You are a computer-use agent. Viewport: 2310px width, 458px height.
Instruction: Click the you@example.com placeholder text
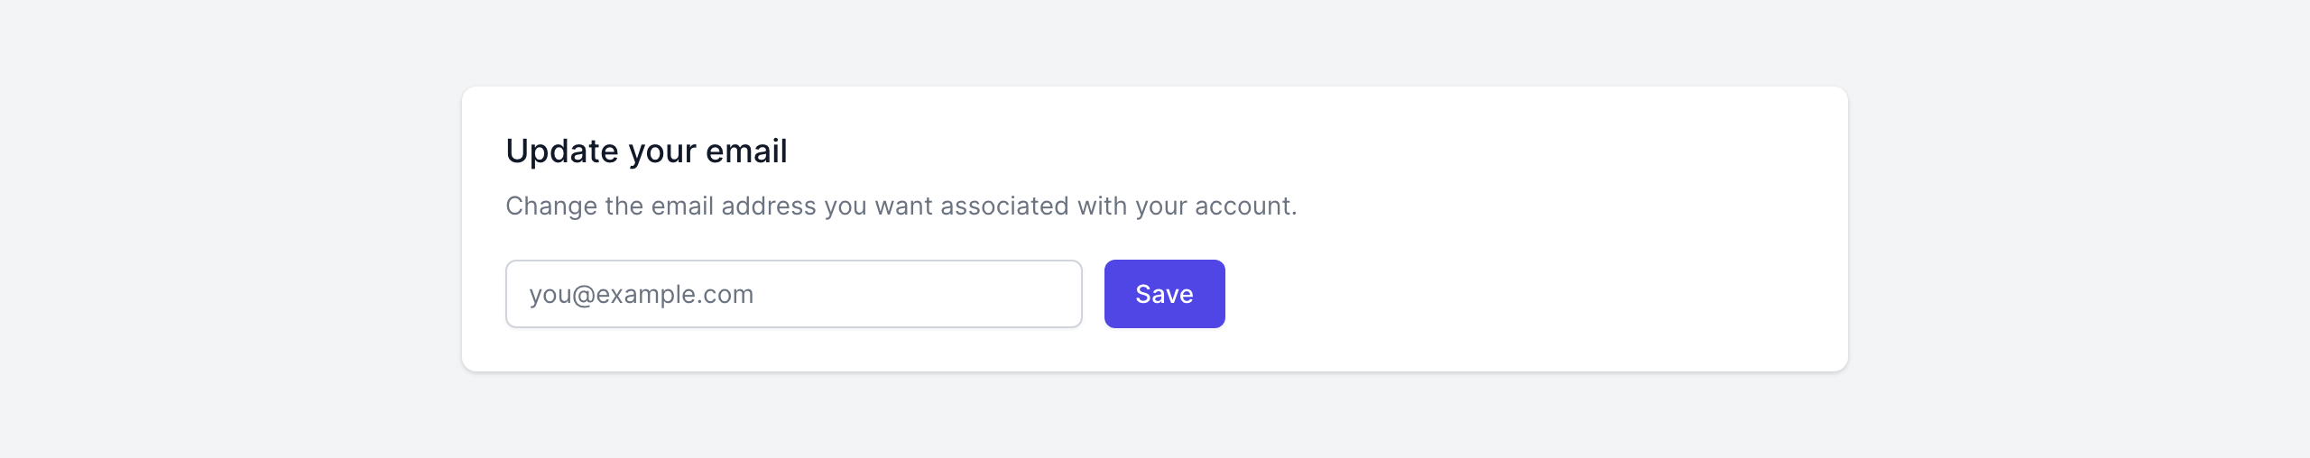[x=642, y=295]
